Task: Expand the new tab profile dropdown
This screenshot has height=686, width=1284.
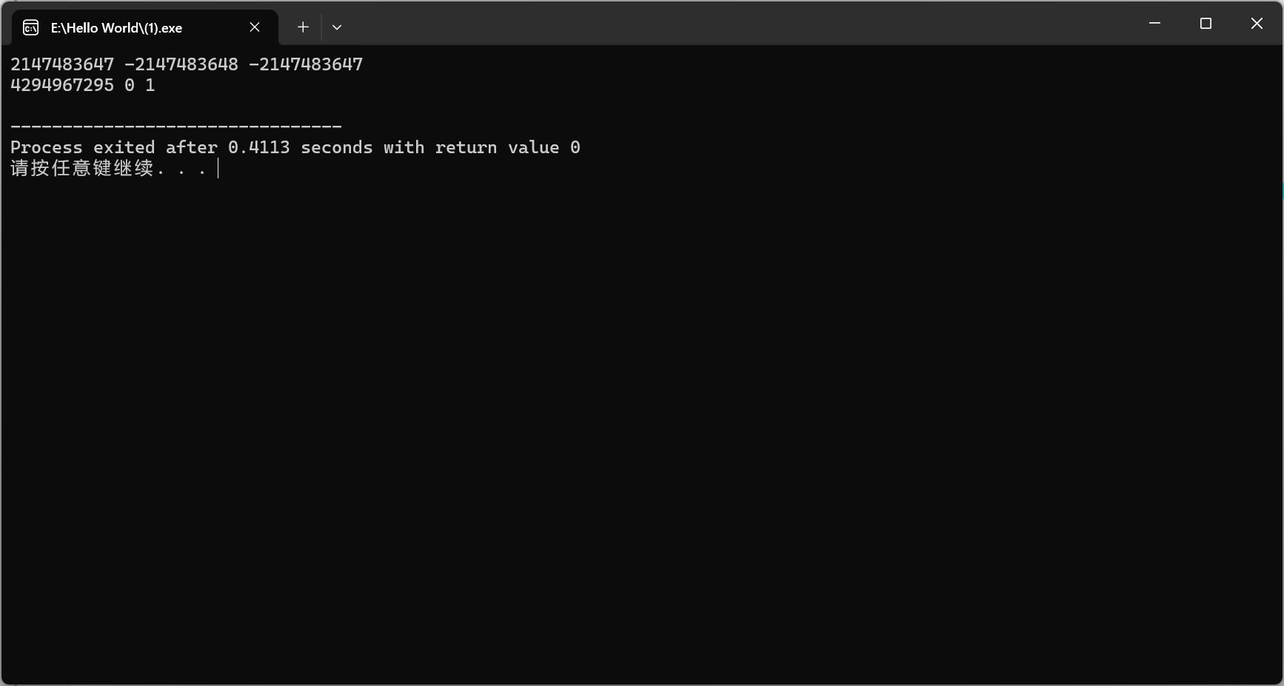Action: [x=337, y=27]
